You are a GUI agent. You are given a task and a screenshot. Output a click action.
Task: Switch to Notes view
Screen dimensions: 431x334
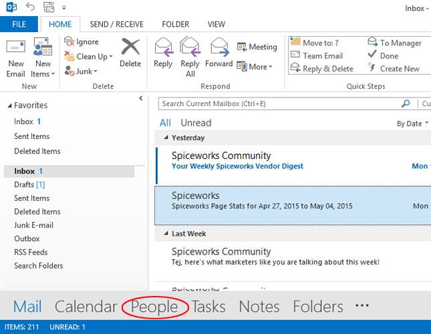pos(259,307)
